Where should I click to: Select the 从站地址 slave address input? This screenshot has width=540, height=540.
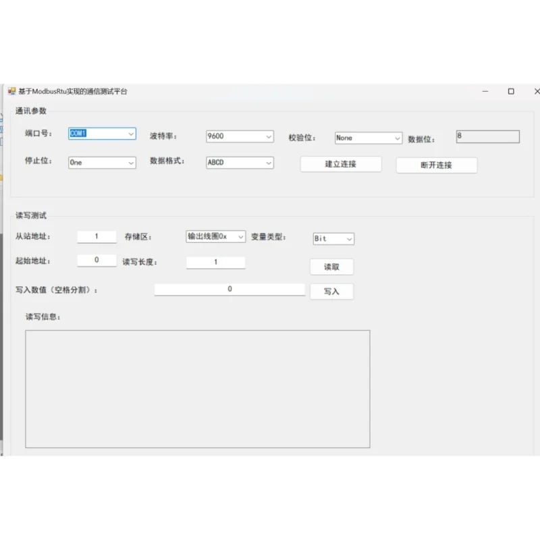click(97, 236)
